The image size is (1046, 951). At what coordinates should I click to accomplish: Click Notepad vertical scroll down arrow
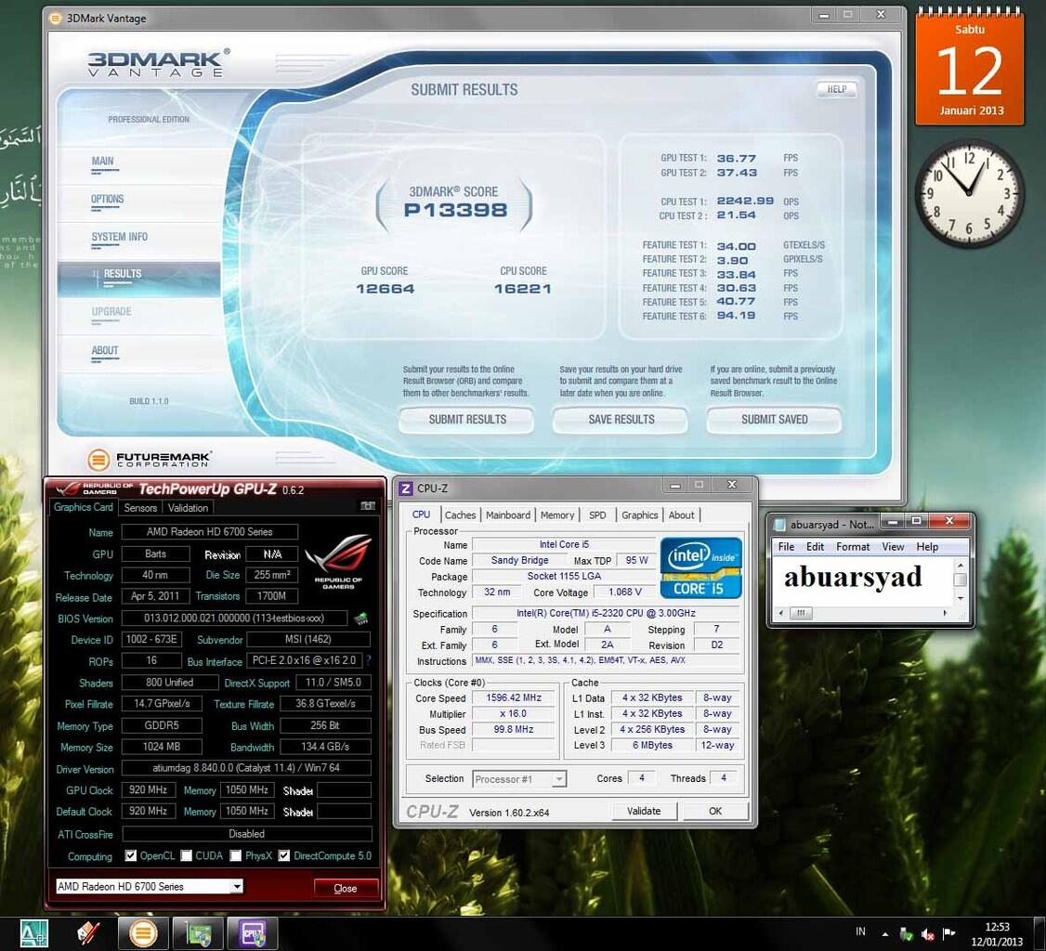tap(961, 598)
